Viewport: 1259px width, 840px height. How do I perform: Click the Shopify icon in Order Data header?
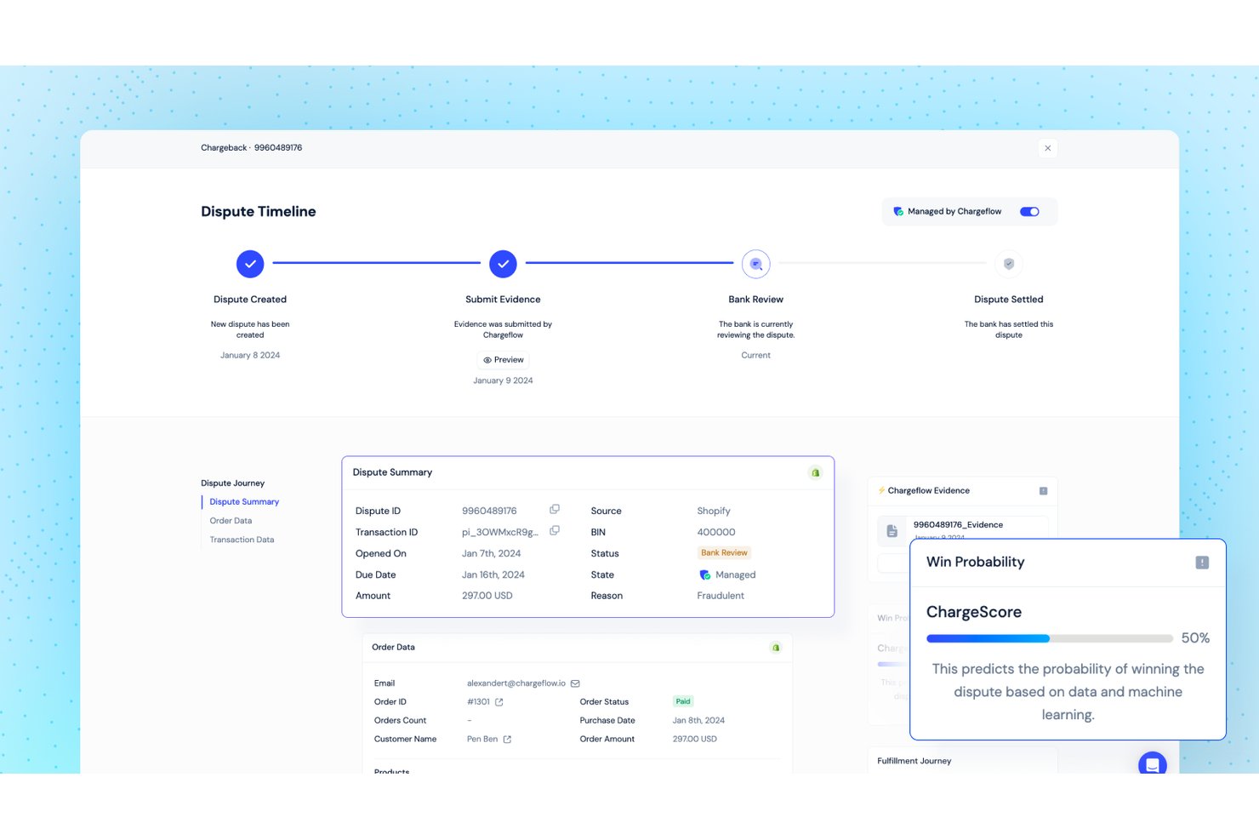point(776,648)
